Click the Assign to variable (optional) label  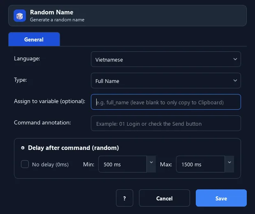50,101
